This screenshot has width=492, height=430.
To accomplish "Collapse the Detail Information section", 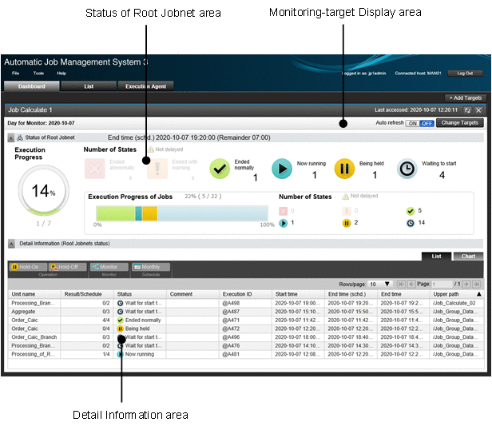I will click(11, 243).
